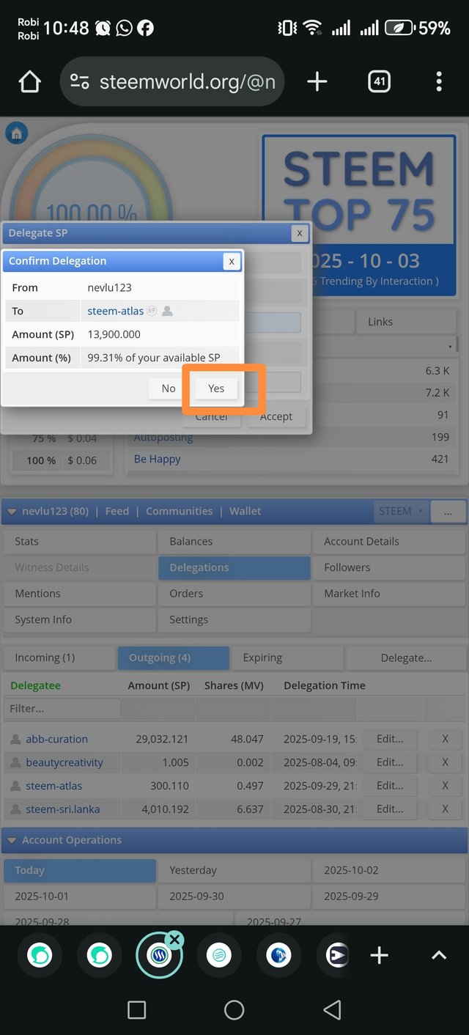Viewport: 469px width, 1035px height.
Task: Focus the Delegatee Filter... field
Action: 62,709
